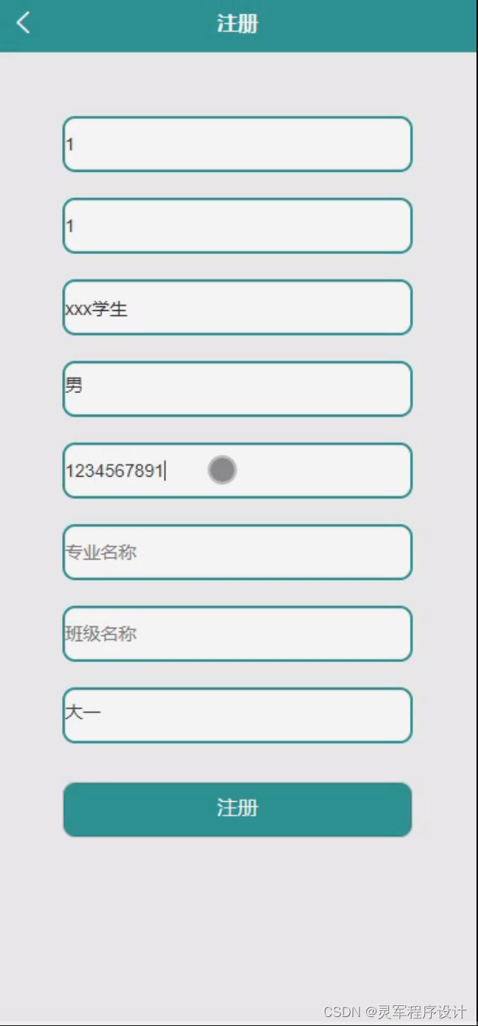
Task: Click the 注册 title in the teal header
Action: (238, 23)
